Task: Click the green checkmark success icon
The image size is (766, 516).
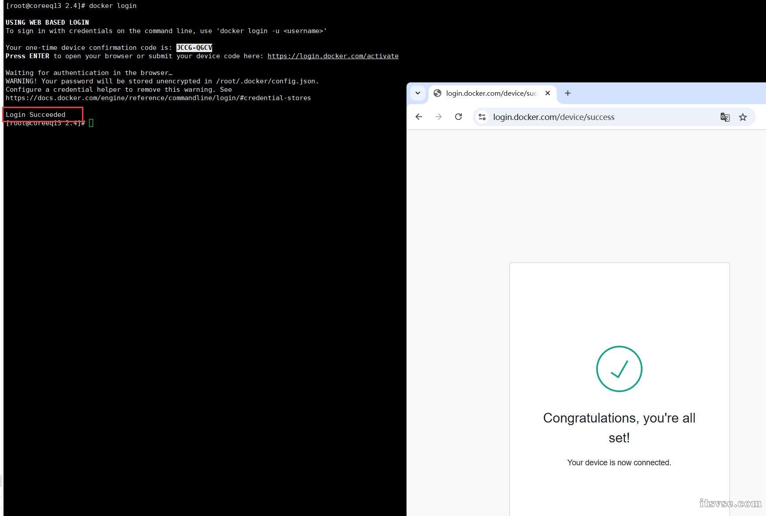Action: (619, 369)
